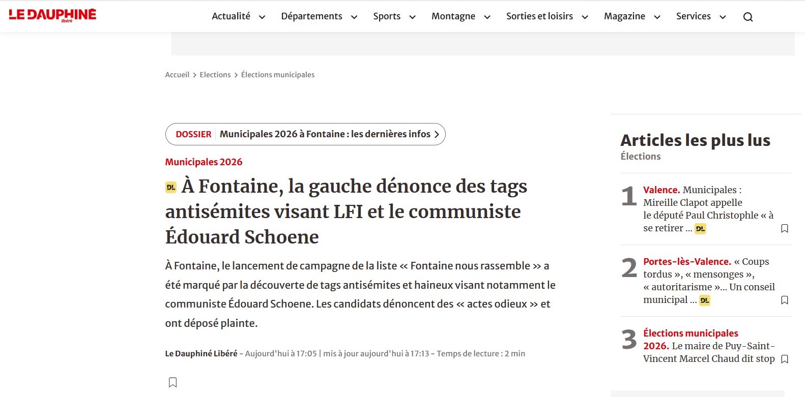
Task: Click the DL premium badge beside headline
Action: point(171,188)
